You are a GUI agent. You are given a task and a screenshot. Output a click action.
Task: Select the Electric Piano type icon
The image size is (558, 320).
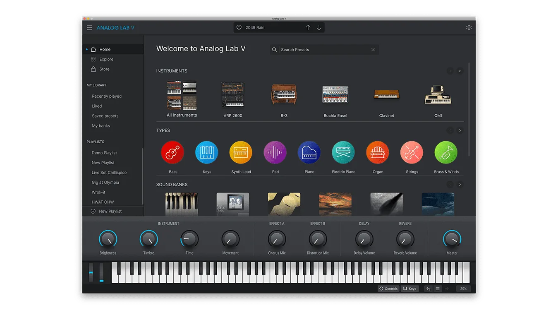(x=343, y=152)
